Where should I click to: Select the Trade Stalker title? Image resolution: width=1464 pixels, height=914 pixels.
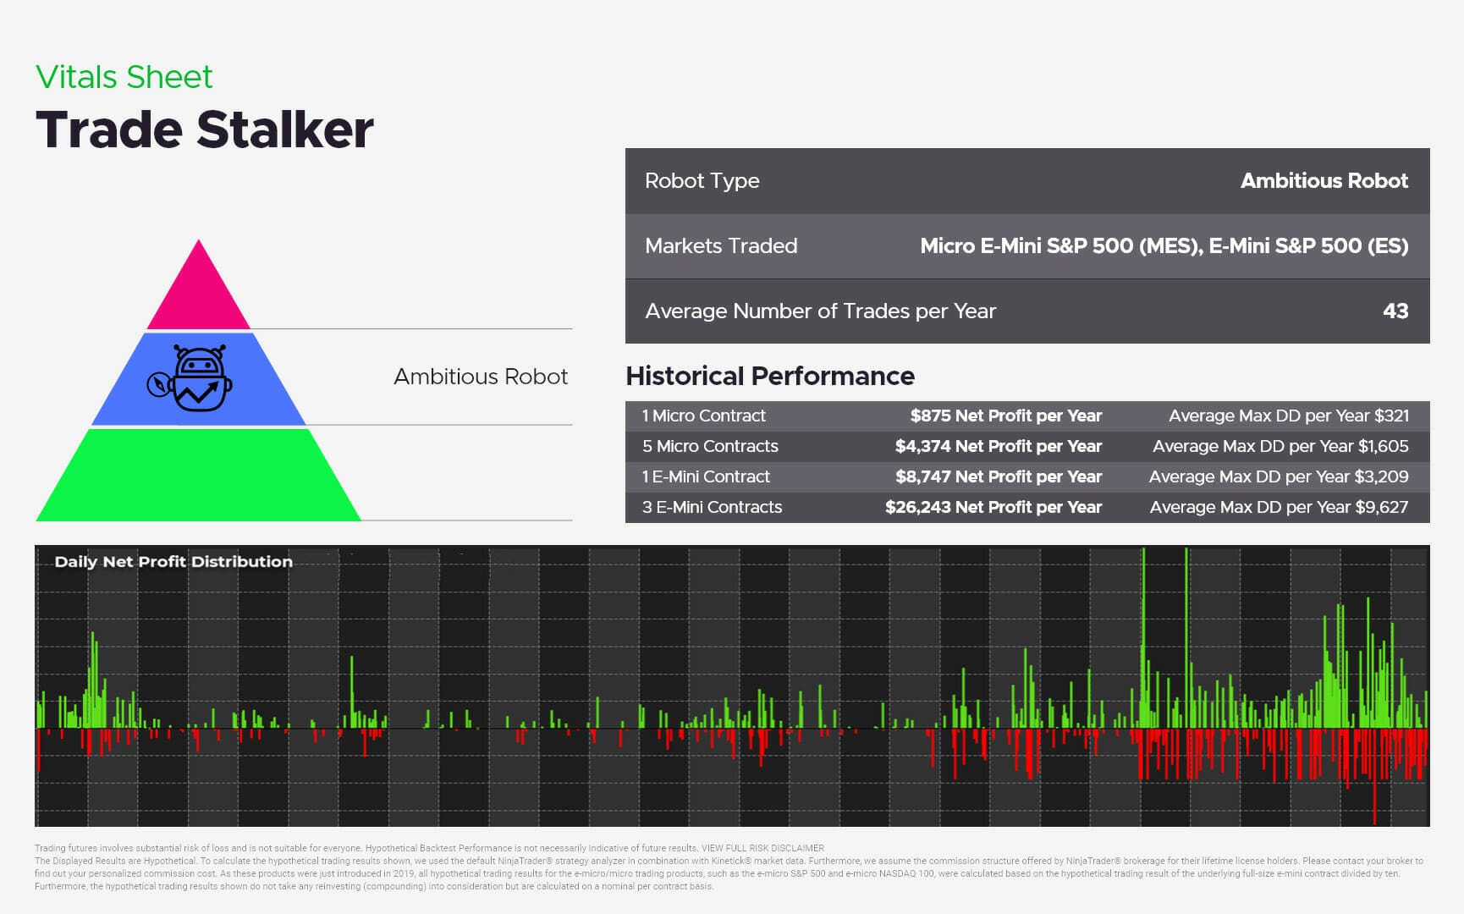point(204,129)
